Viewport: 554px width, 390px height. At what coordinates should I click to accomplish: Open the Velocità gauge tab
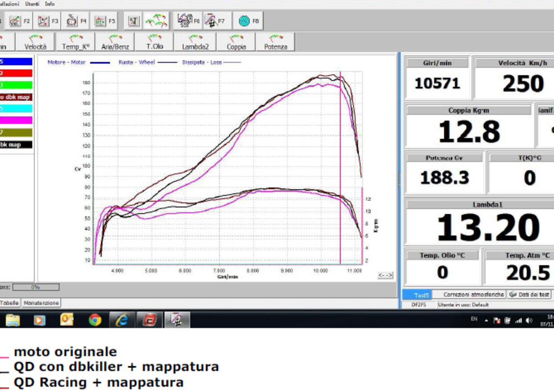35,43
